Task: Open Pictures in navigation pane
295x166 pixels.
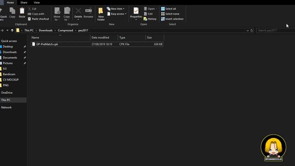Action: (x=8, y=63)
